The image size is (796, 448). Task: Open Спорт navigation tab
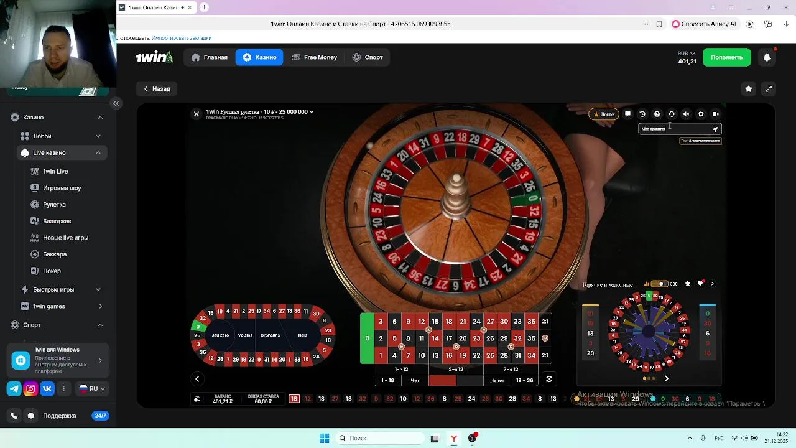[x=368, y=57]
